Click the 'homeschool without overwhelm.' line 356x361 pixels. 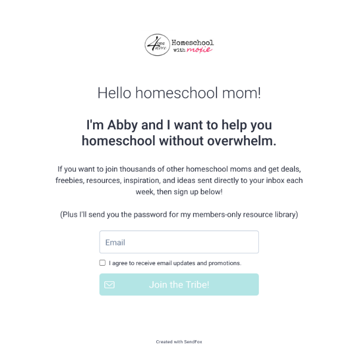[x=179, y=141]
